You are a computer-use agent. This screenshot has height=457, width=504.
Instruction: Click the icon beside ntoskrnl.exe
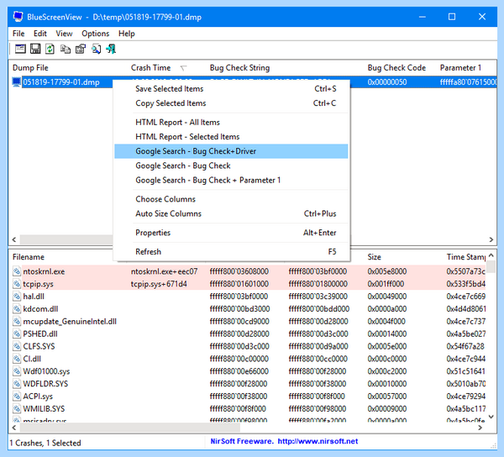(17, 271)
